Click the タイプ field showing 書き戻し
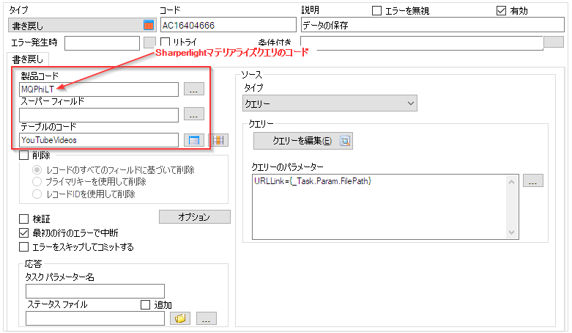 click(82, 25)
